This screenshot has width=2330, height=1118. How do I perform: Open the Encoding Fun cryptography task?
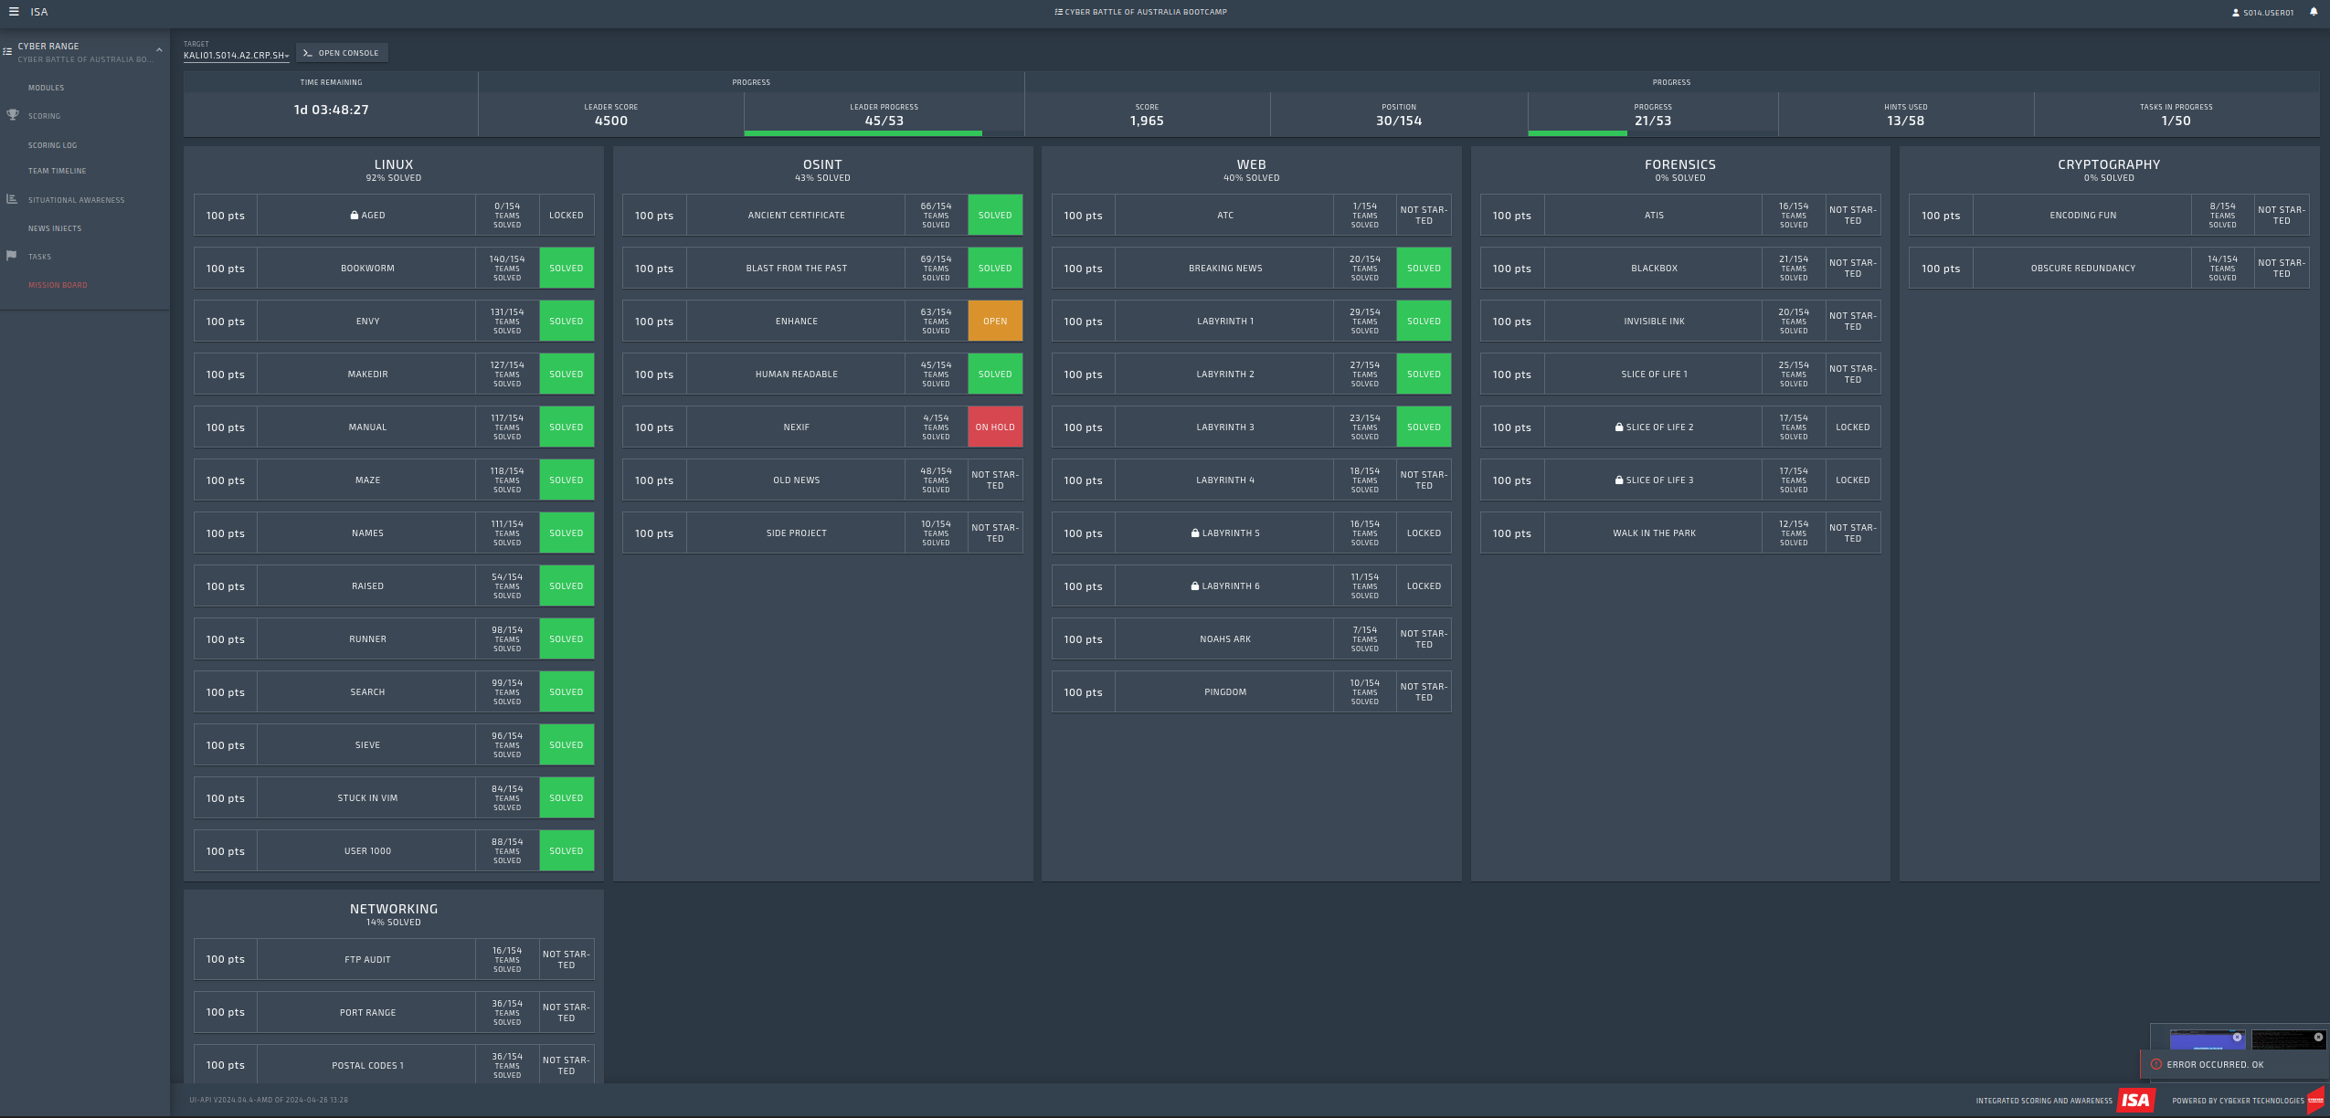[2109, 216]
